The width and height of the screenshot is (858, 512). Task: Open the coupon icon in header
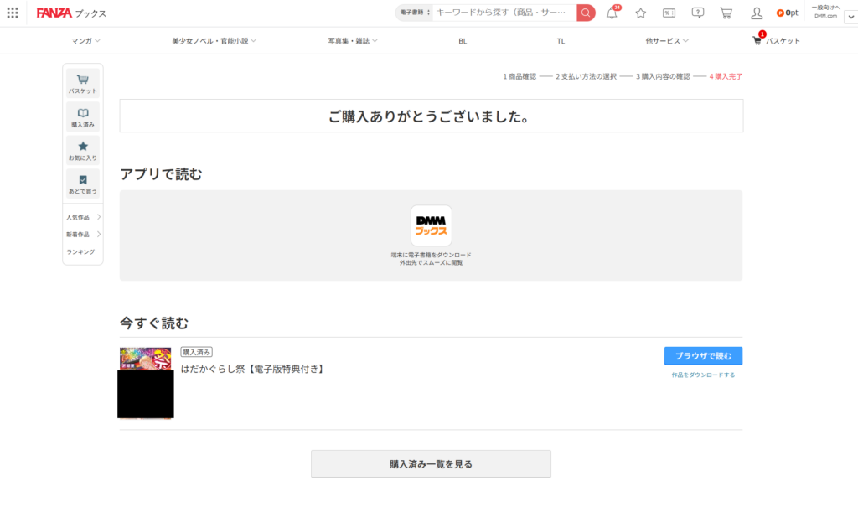669,13
